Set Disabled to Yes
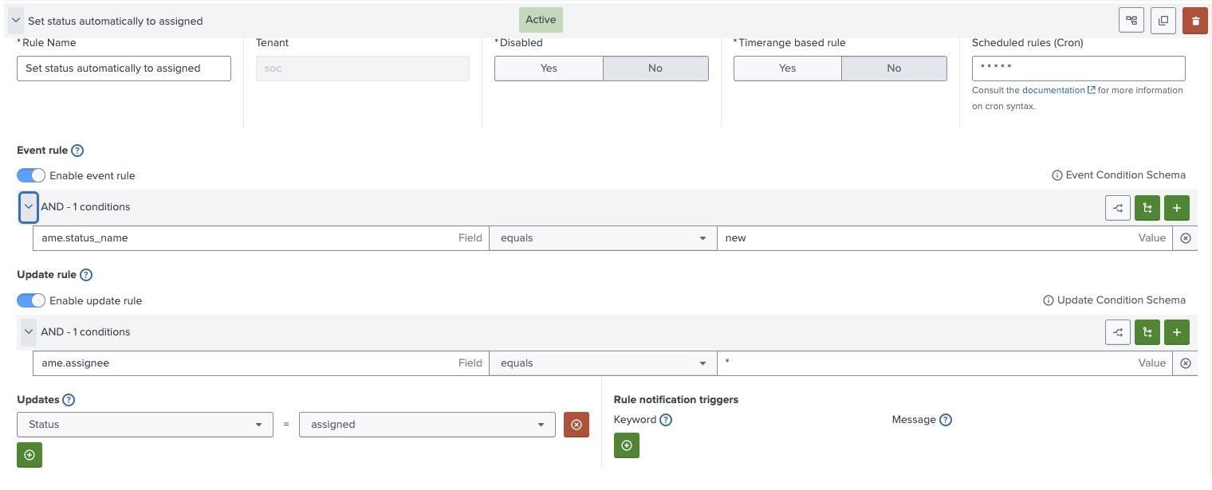 pos(549,69)
